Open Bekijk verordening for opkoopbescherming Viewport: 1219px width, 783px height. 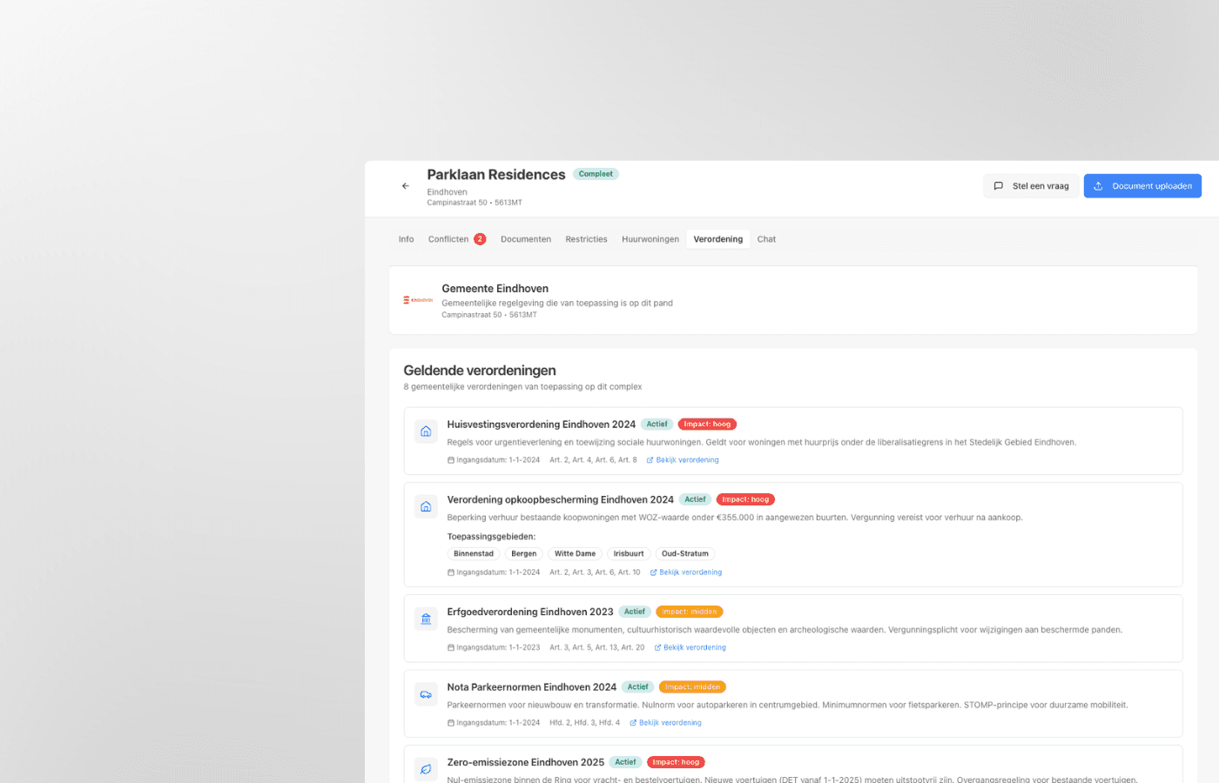tap(686, 572)
